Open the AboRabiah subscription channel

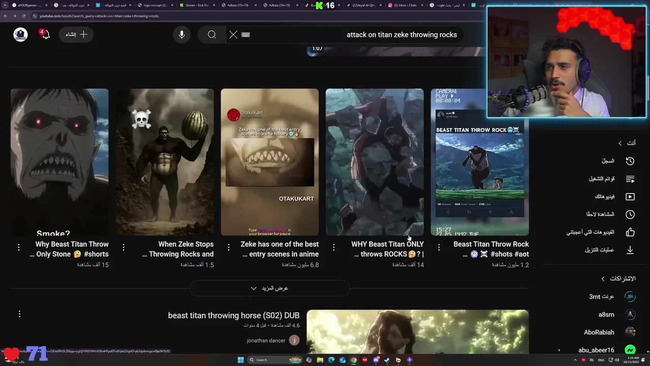pos(609,332)
